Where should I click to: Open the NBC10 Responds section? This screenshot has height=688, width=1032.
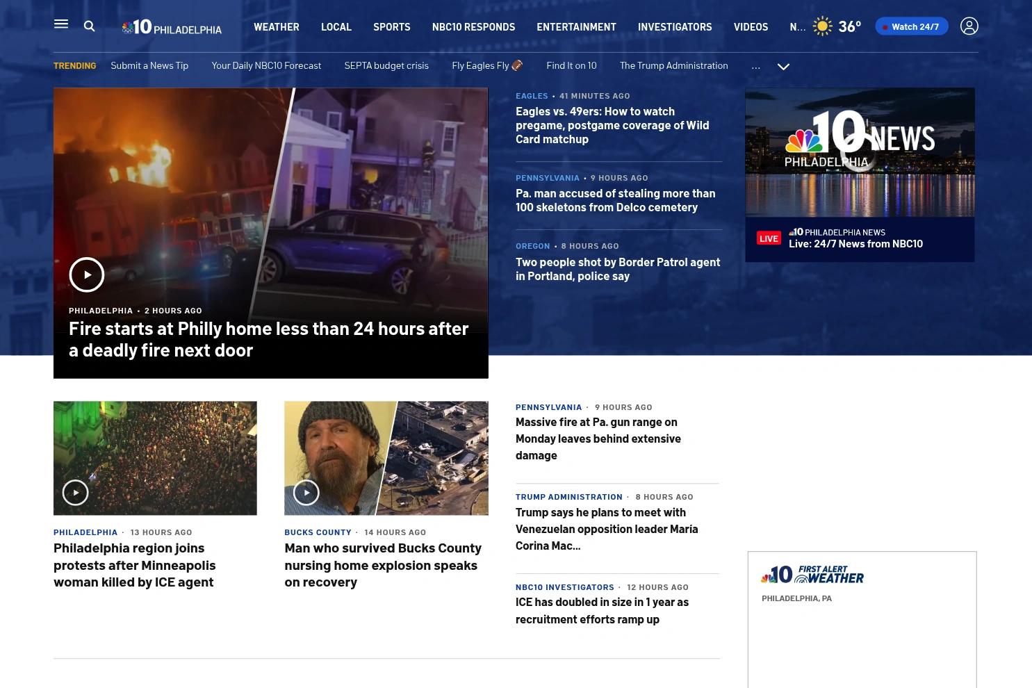(473, 26)
